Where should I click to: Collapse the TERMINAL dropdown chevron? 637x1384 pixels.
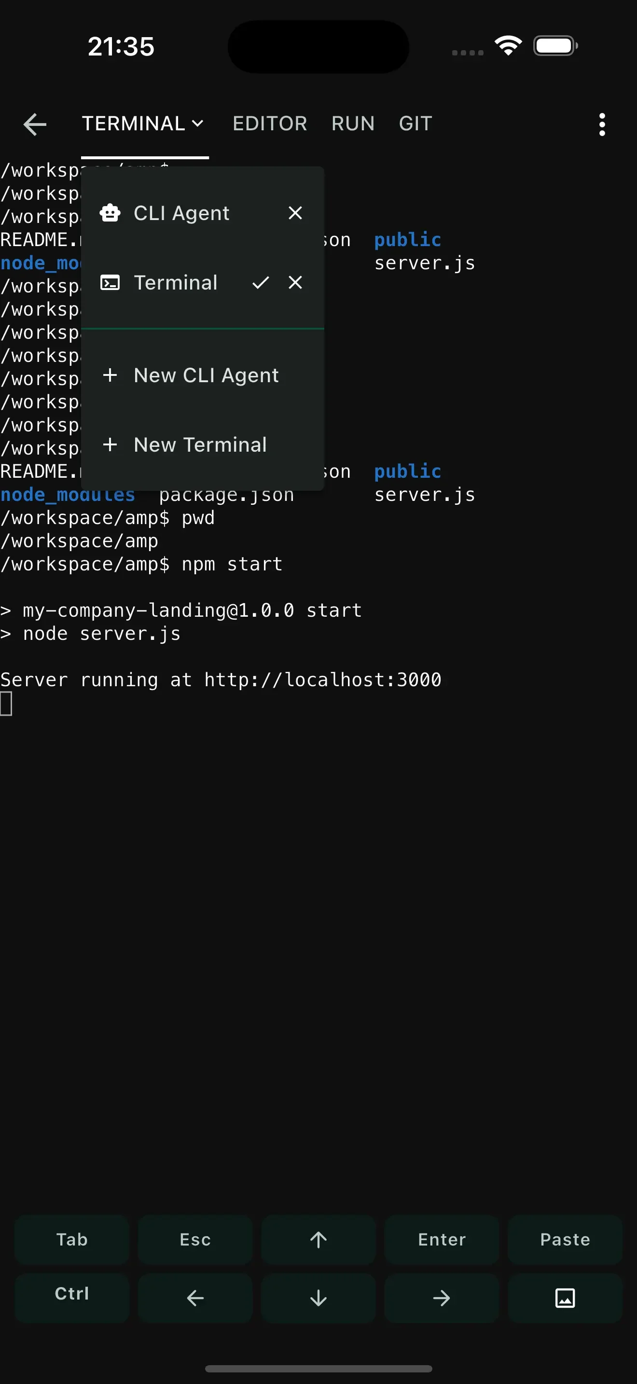click(198, 124)
